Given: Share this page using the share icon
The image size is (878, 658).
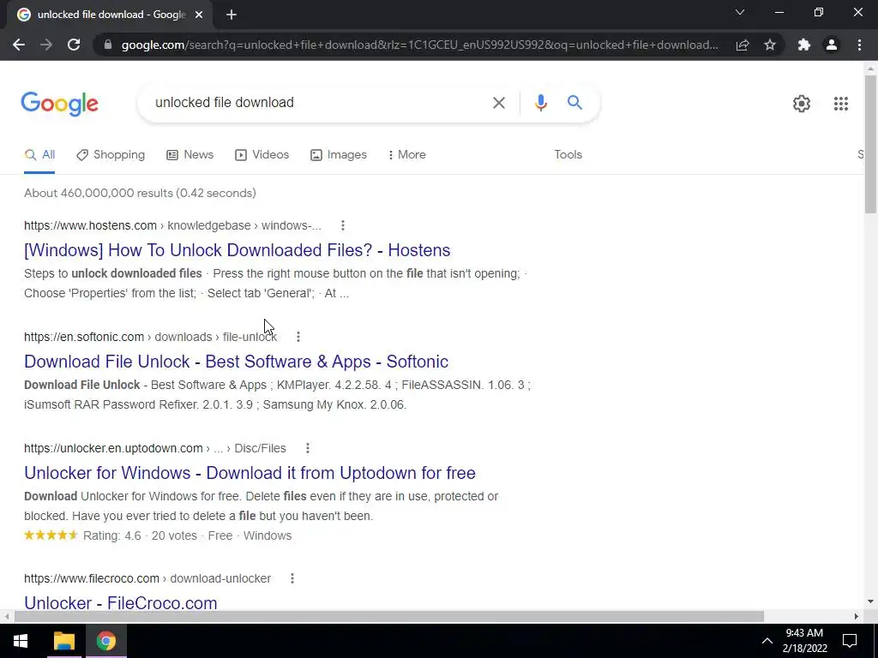Looking at the screenshot, I should (743, 45).
